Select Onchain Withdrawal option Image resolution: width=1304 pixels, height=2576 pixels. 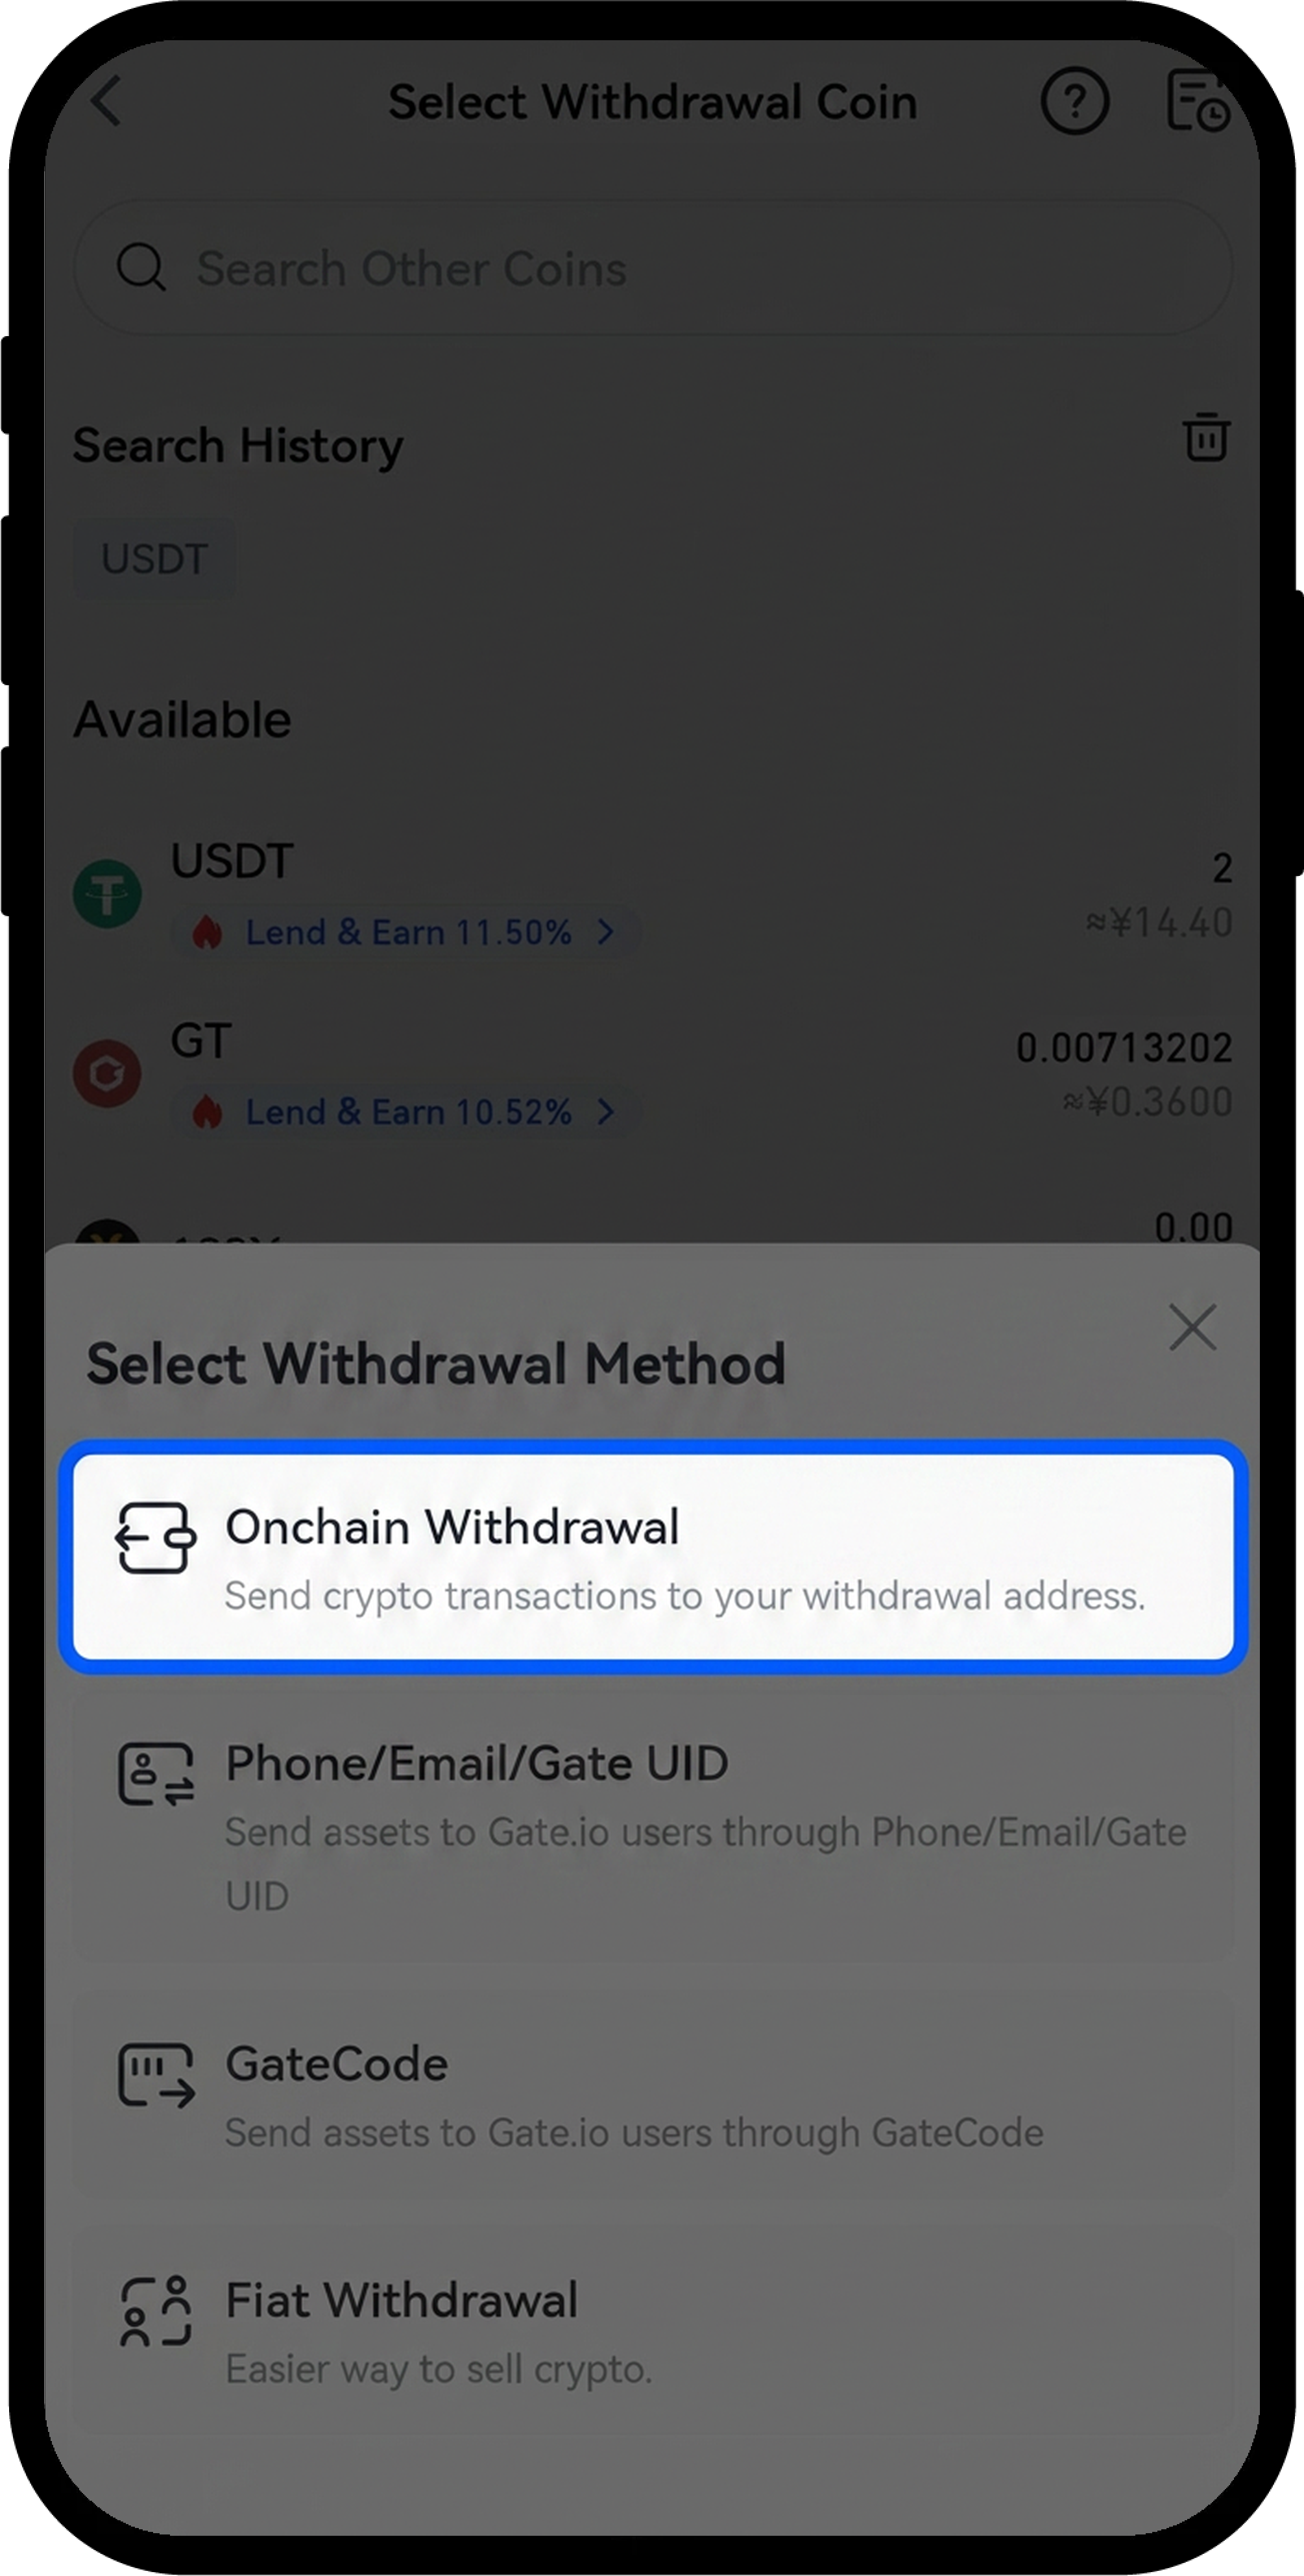653,1557
